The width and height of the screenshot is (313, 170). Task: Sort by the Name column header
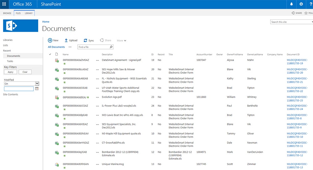coord(65,54)
